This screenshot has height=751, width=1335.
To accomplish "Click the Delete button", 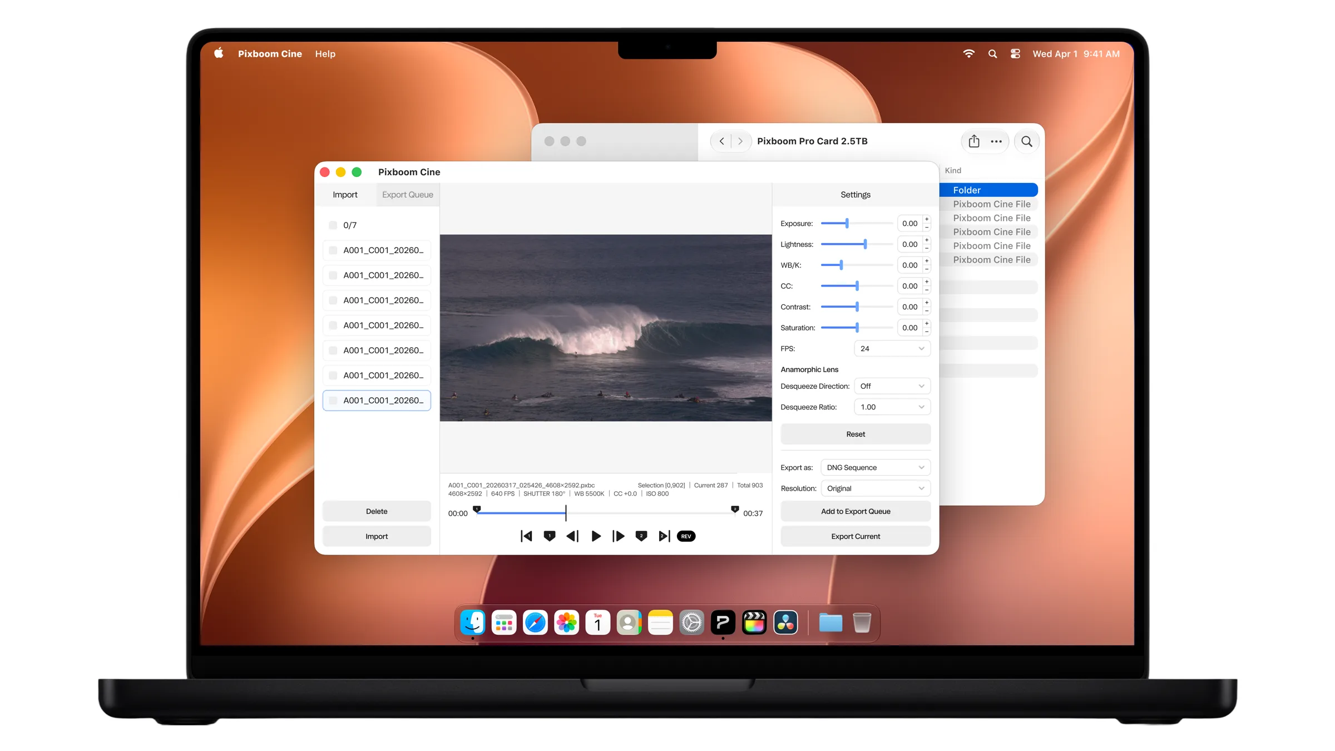I will point(377,511).
